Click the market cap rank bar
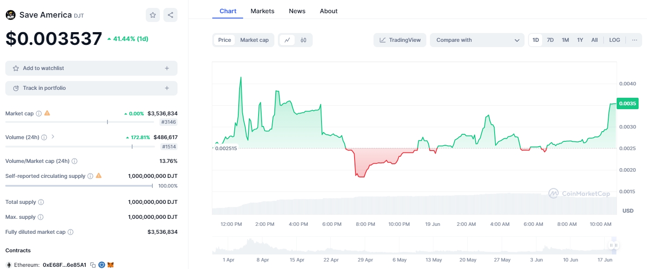Viewport: 647px width, 269px height. pos(80,122)
